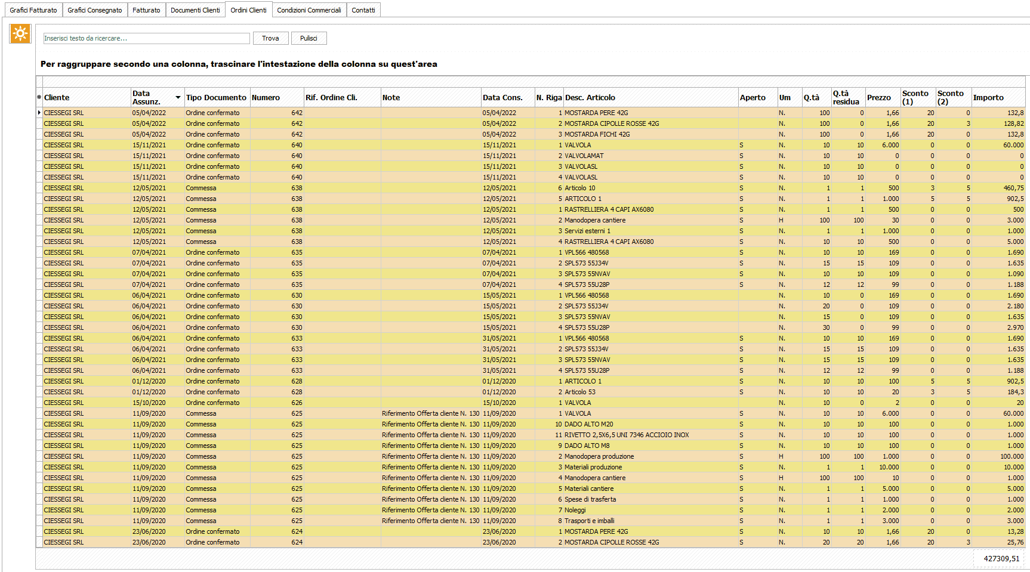Viewport: 1030px width, 572px height.
Task: Click the Sconto (1) column header
Action: [x=918, y=97]
